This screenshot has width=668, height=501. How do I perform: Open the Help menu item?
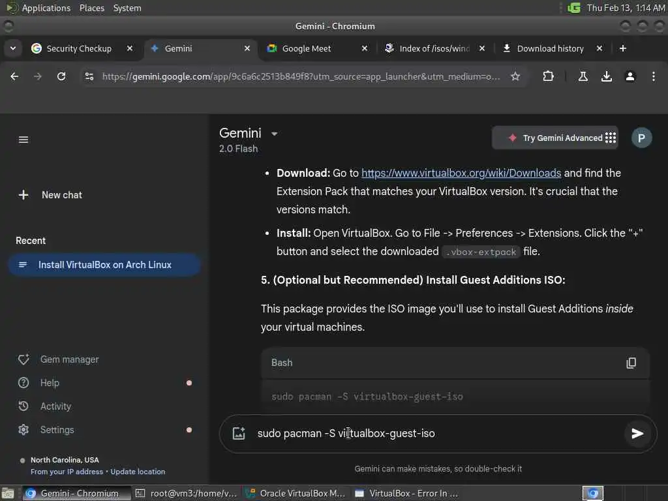coord(39,382)
